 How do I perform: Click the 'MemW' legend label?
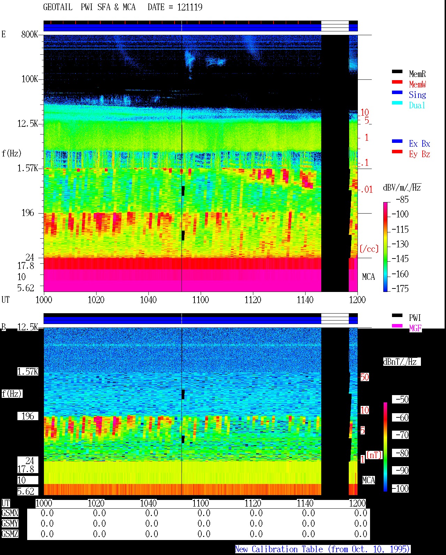417,84
